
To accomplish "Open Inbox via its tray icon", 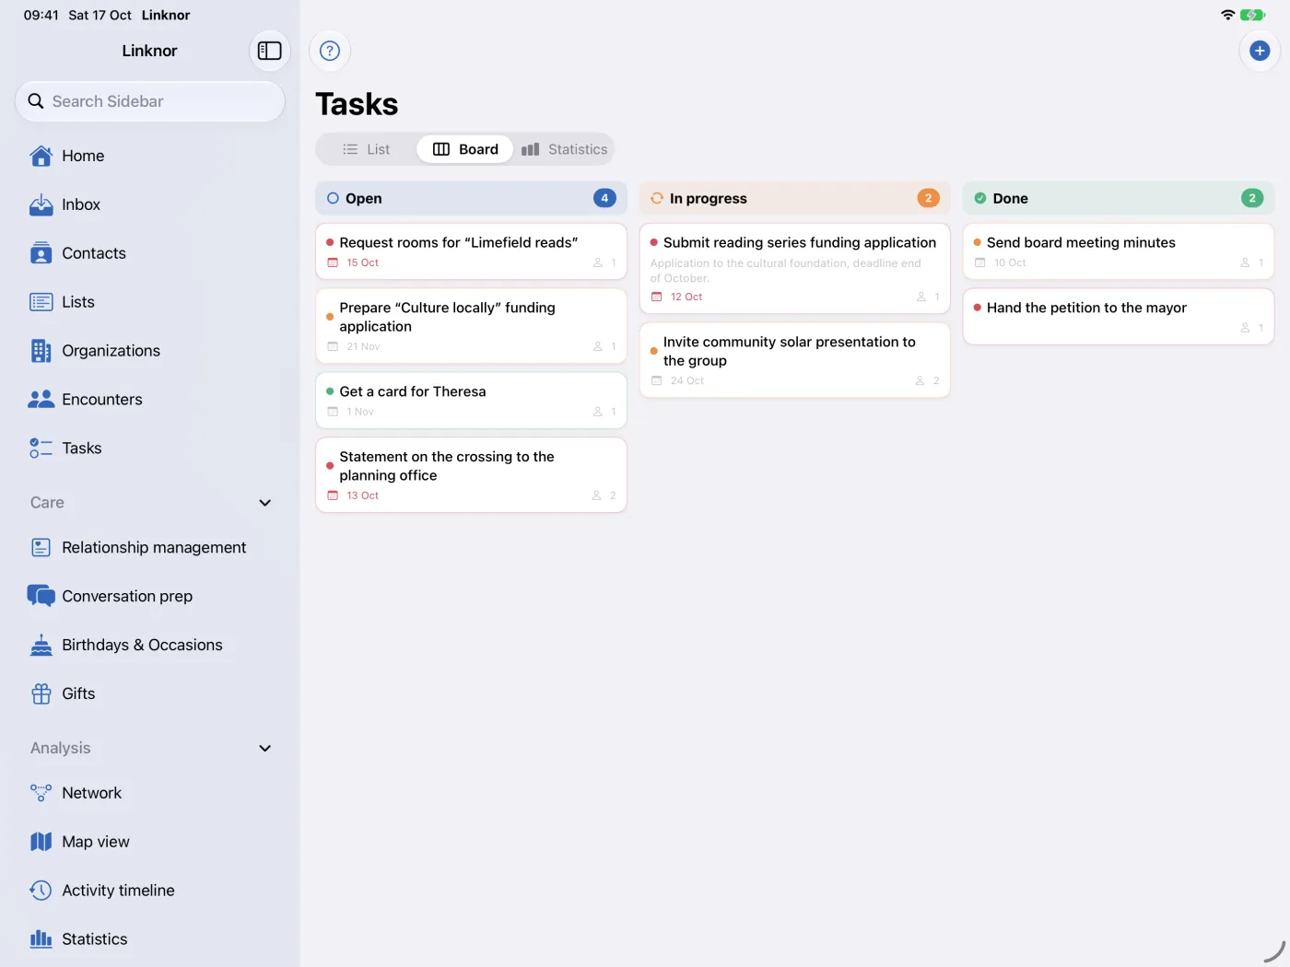I will tap(41, 204).
